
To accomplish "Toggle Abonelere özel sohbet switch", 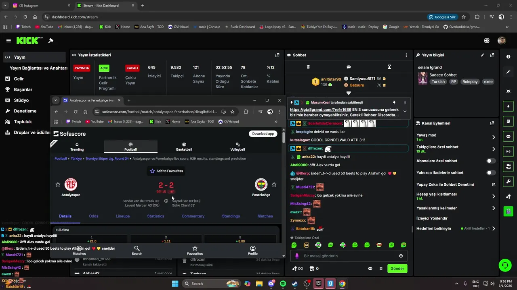I will (491, 161).
